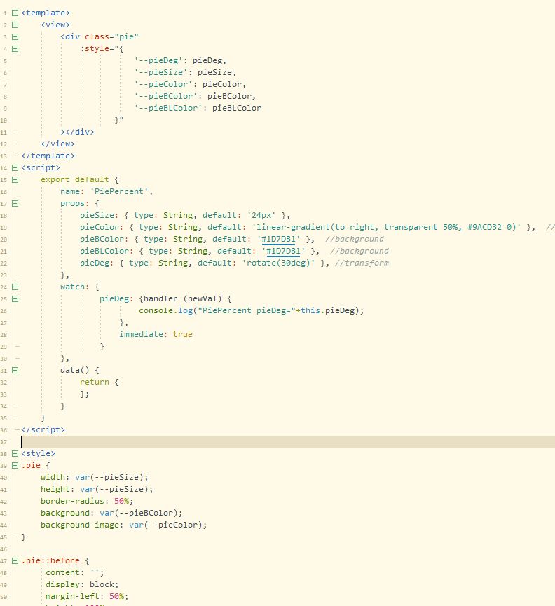Image resolution: width=555 pixels, height=606 pixels.
Task: Click line number 19 in gutter
Action: 4,228
